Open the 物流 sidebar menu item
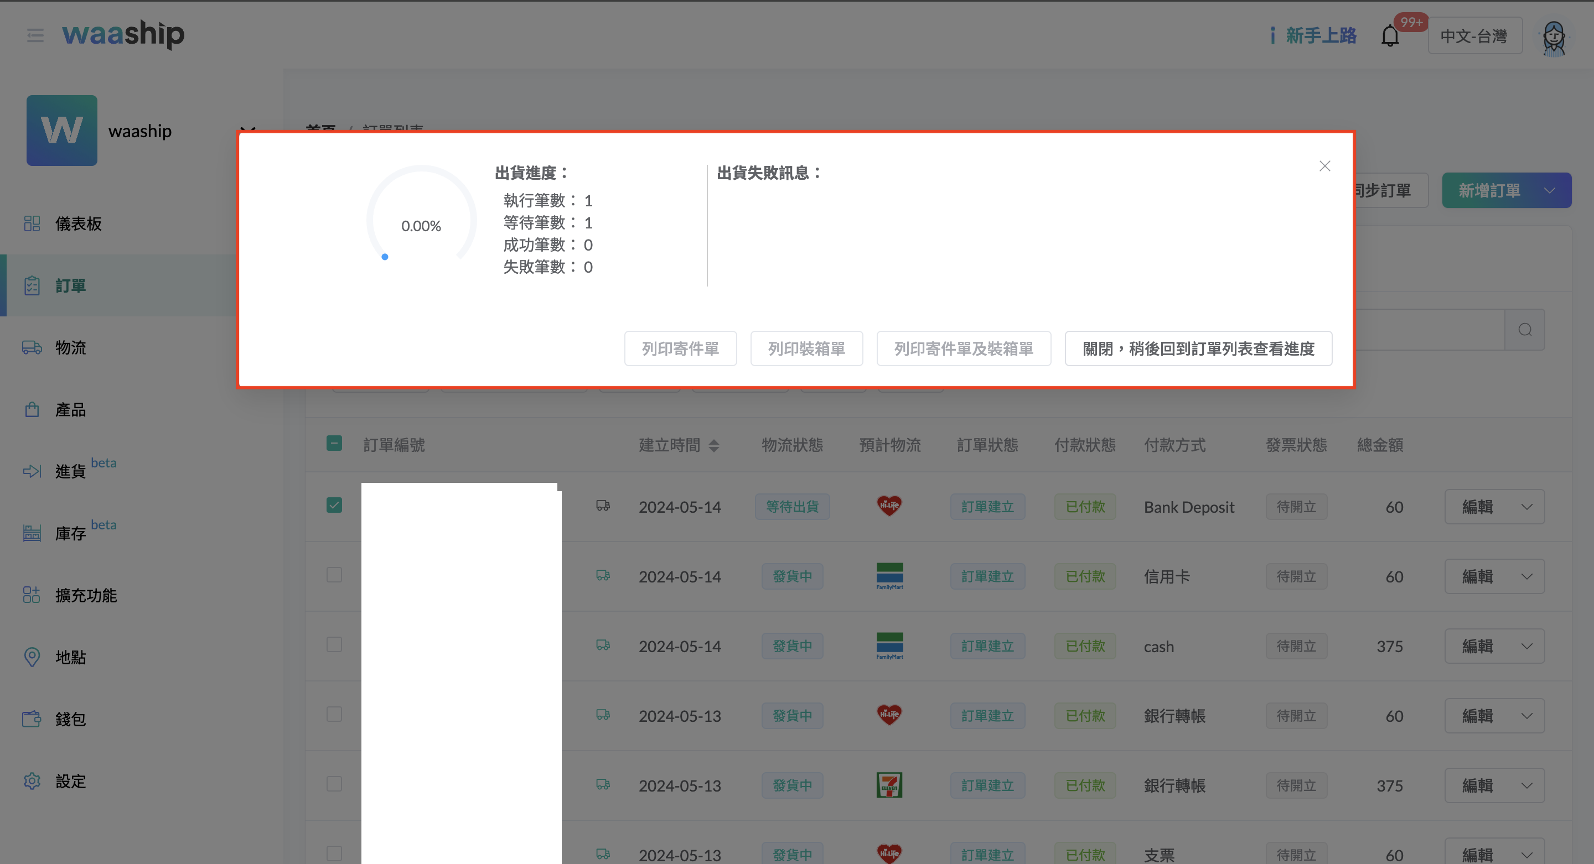The height and width of the screenshot is (864, 1594). click(70, 347)
